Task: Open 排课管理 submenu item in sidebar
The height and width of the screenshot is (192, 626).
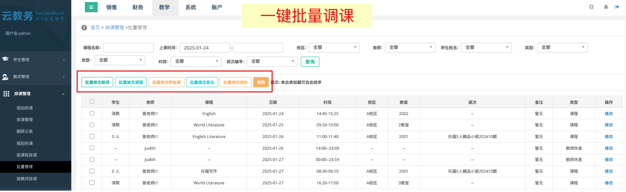Action: coord(24,120)
